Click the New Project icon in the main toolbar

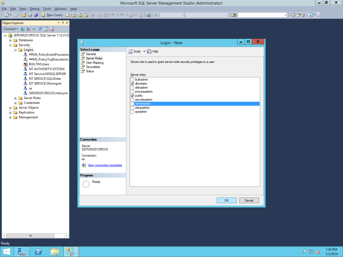point(6,15)
